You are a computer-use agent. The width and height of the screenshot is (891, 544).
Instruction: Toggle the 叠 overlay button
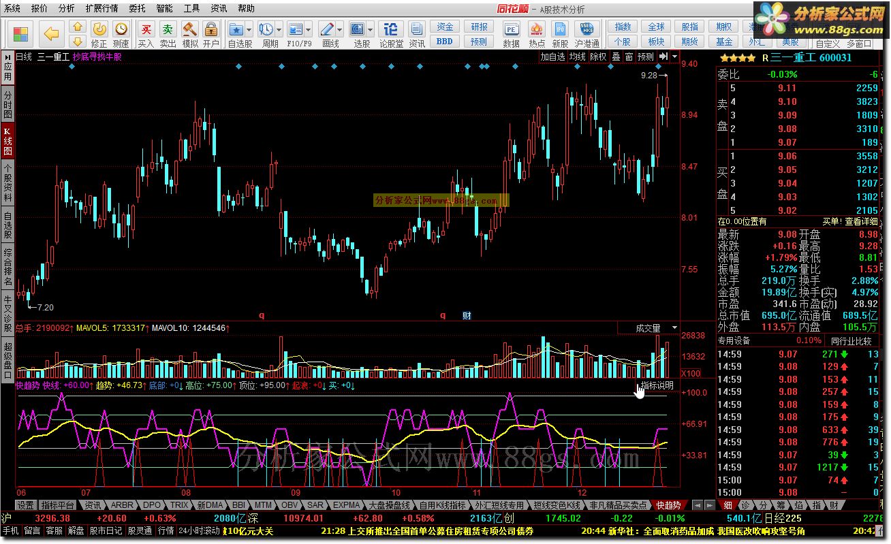pyautogui.click(x=616, y=57)
